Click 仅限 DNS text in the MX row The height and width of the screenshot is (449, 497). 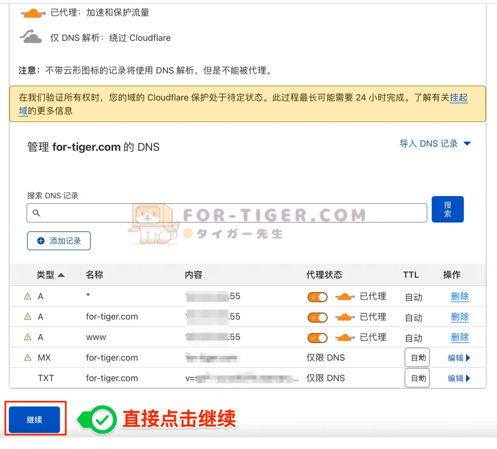click(326, 358)
